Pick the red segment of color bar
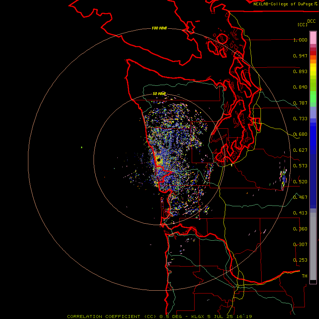This screenshot has height=319, width=319. [313, 53]
